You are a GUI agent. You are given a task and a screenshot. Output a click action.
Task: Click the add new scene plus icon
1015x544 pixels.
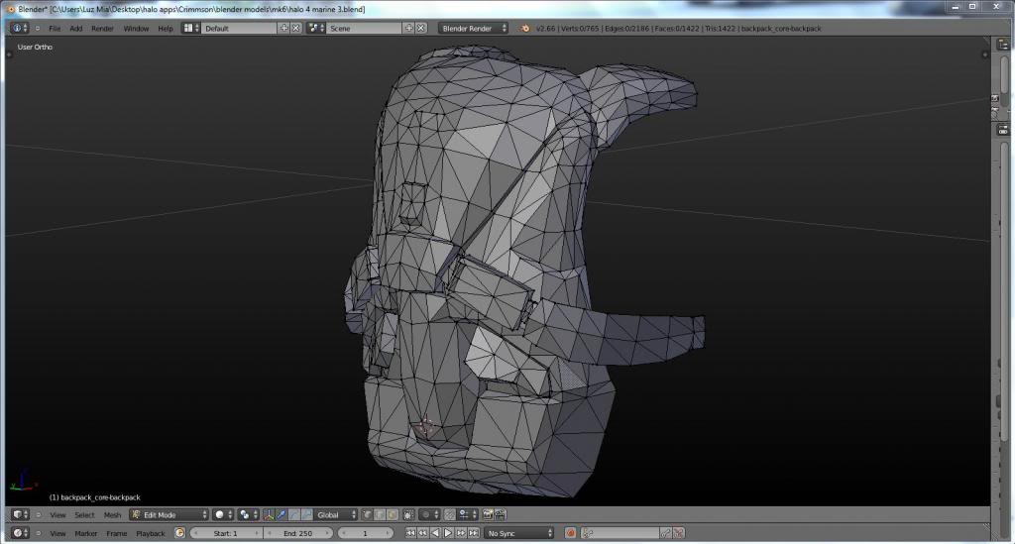pos(408,29)
